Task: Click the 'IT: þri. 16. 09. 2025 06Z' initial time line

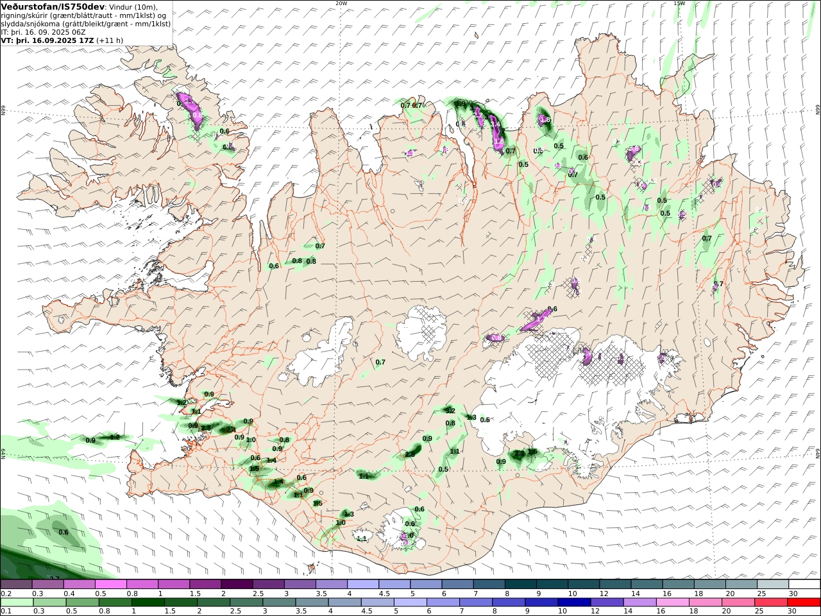Action: (43, 32)
